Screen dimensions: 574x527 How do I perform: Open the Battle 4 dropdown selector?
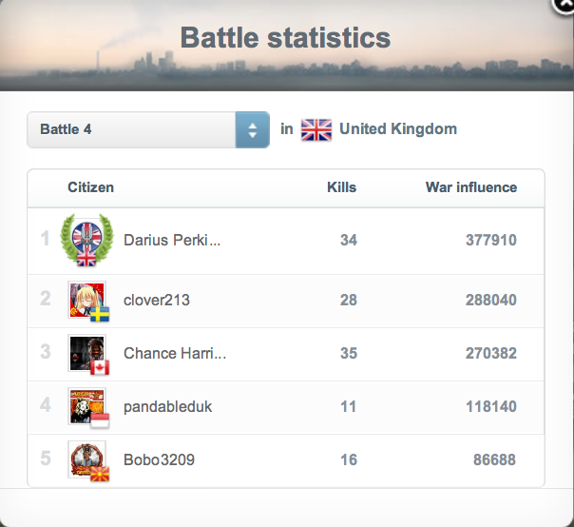[148, 129]
